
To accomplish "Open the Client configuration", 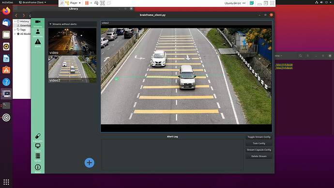I will (38, 147).
